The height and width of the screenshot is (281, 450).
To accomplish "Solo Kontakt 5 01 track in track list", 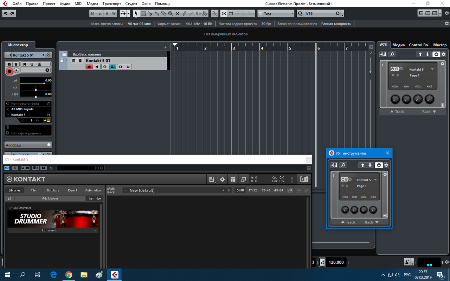I will click(80, 60).
